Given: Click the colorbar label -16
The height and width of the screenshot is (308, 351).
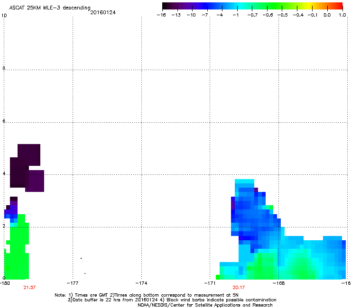Looking at the screenshot, I should point(161,15).
